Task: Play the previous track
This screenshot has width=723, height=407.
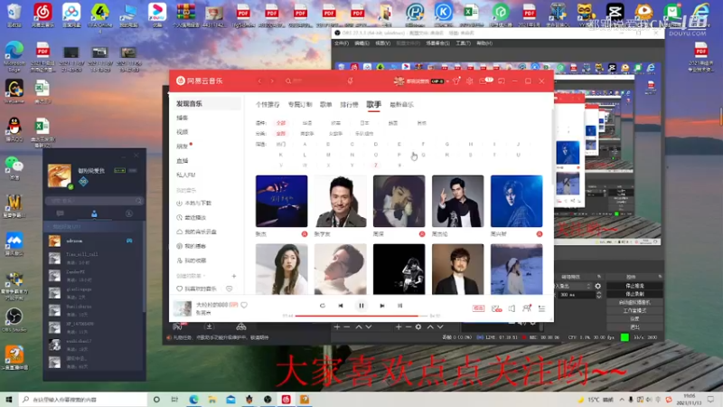Action: (341, 306)
